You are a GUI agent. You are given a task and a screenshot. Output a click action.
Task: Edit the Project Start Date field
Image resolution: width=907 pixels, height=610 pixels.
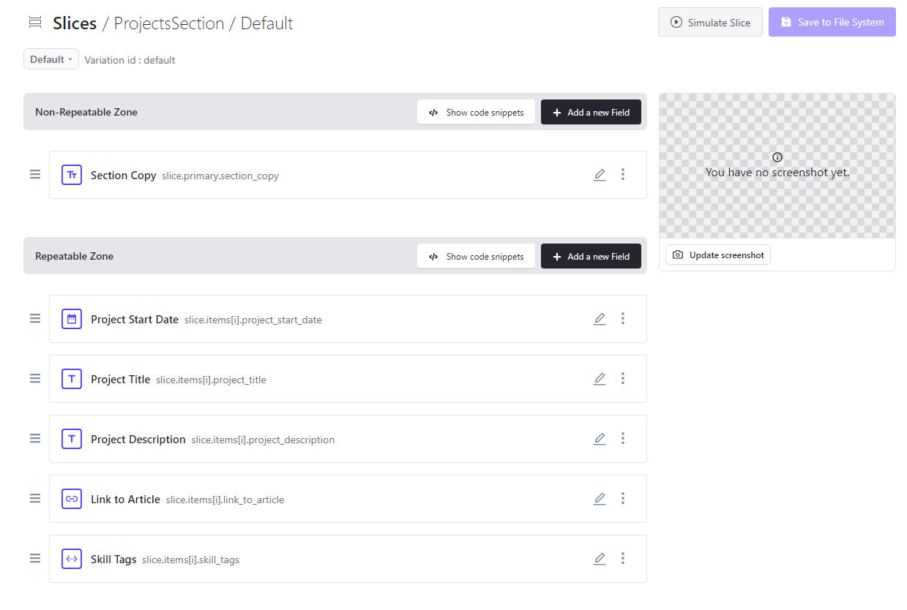point(600,319)
